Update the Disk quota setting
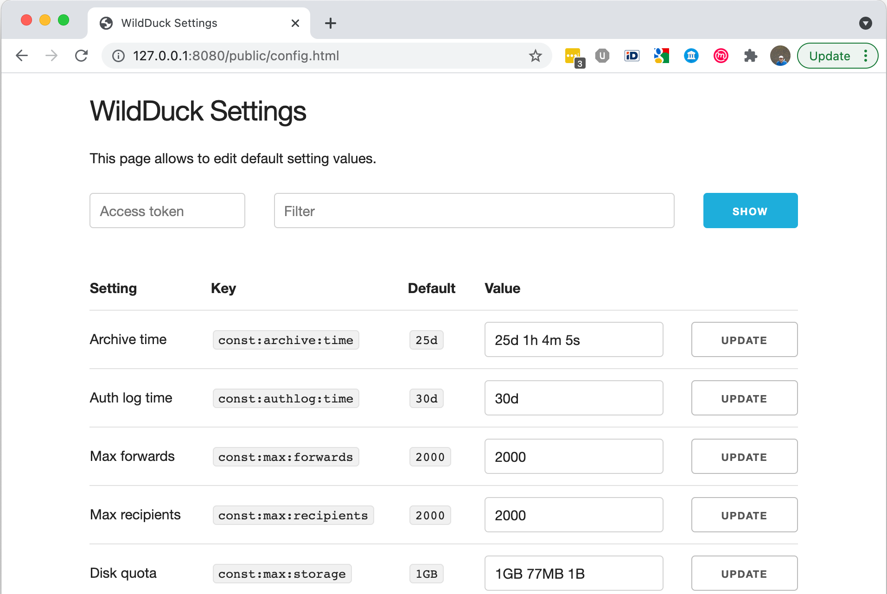 745,573
